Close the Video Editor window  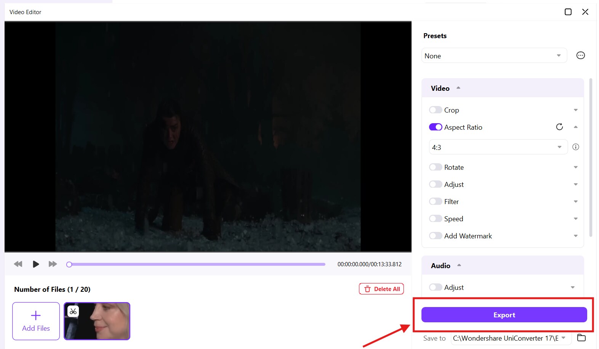tap(585, 12)
